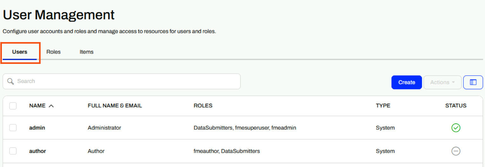Click the search magnifier icon
The image size is (485, 167).
(x=10, y=82)
